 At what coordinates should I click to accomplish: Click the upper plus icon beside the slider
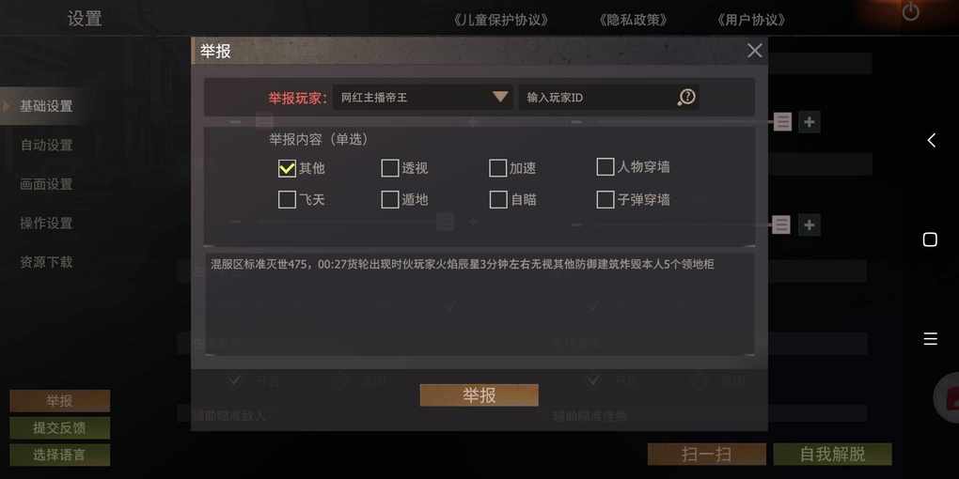click(810, 121)
